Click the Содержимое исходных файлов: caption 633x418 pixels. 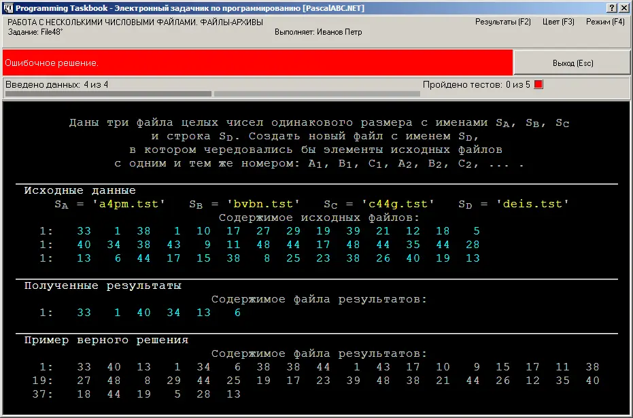[320, 218]
